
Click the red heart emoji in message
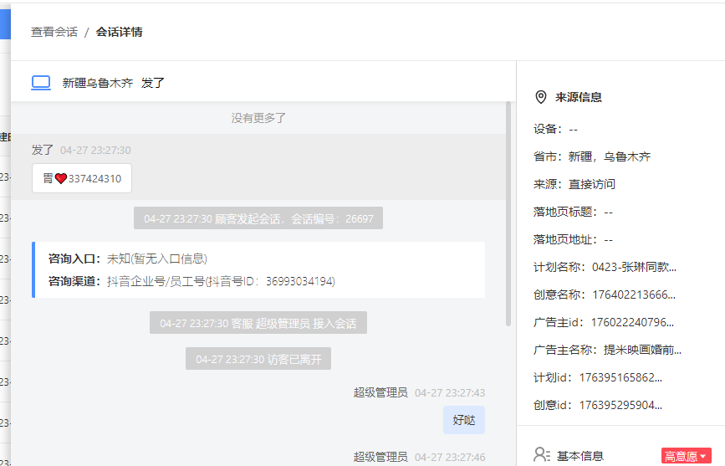(61, 179)
